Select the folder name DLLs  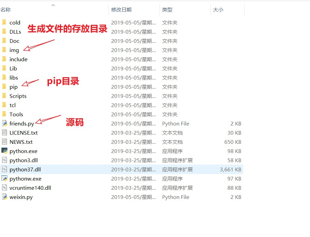tap(15, 32)
